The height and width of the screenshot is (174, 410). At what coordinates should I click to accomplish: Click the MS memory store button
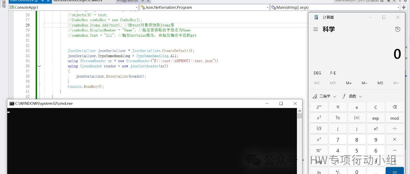[x=380, y=83]
